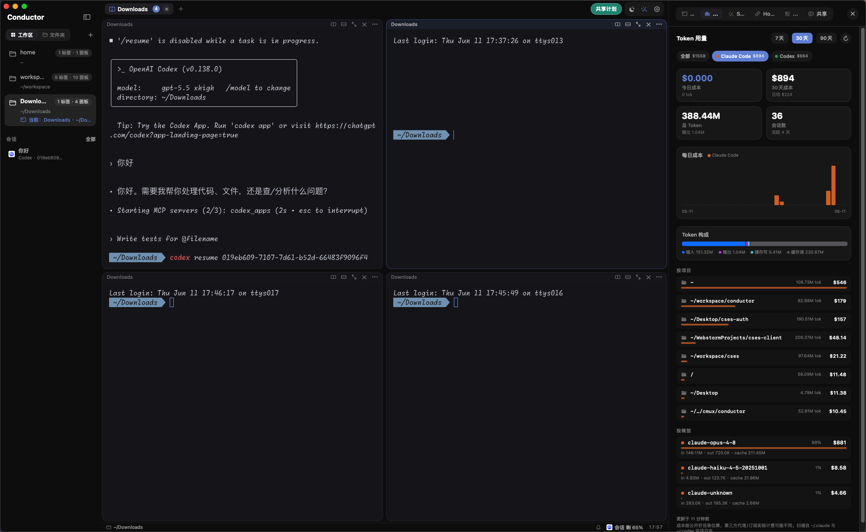This screenshot has height=532, width=866.
Task: Click the green 共享计划 button
Action: click(x=606, y=9)
